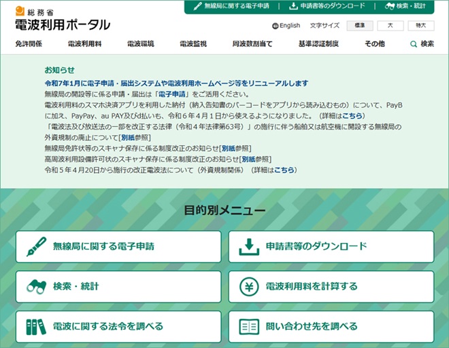Click the pen icon in top green bar
Screen dimensions: 449x348
197,6
